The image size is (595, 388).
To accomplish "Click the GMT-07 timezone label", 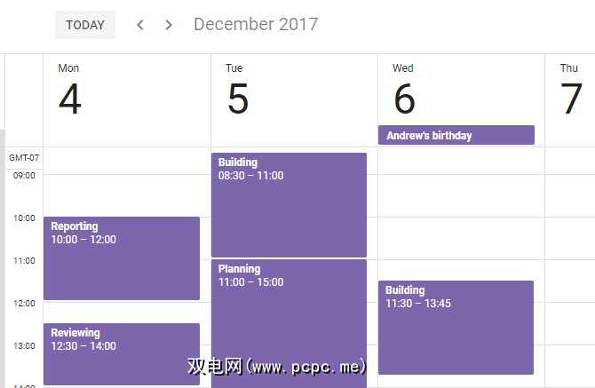I will pyautogui.click(x=23, y=158).
